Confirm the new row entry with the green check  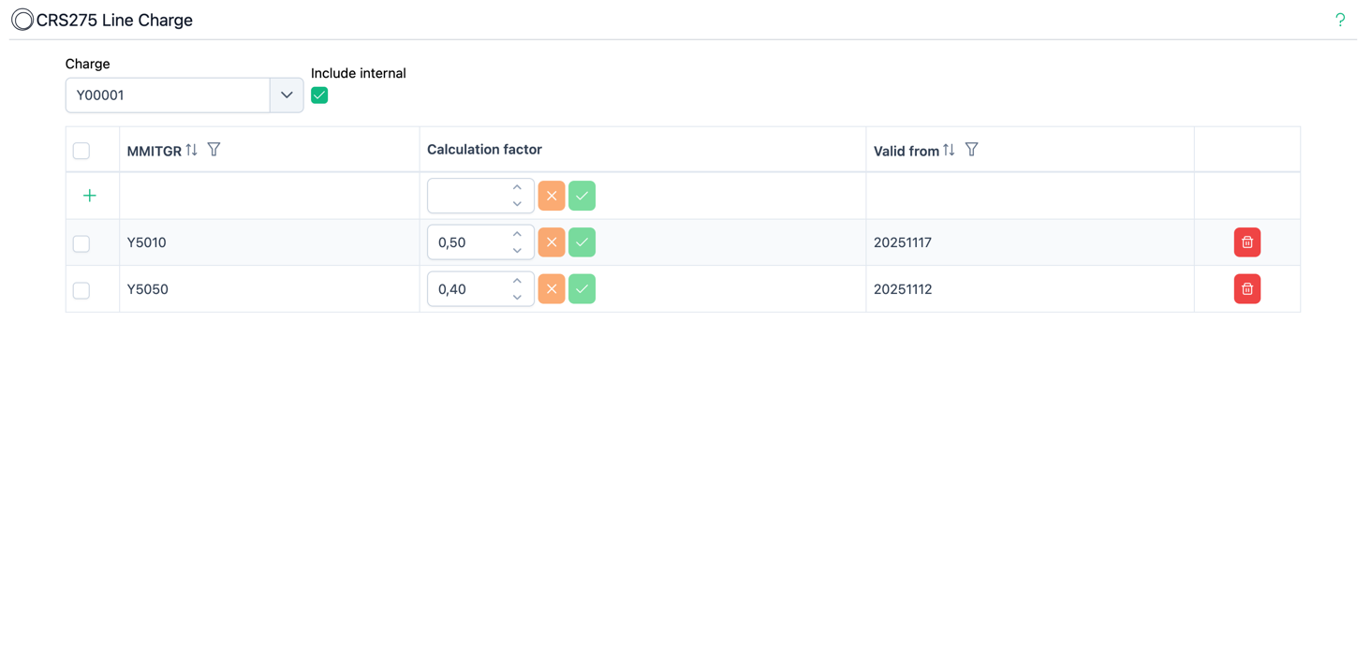582,196
